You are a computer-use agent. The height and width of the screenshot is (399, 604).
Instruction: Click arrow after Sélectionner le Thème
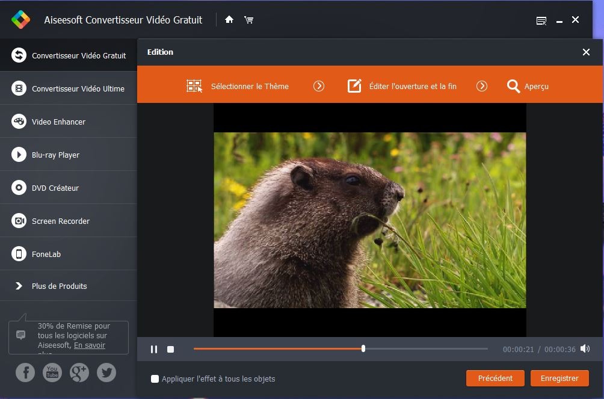[x=319, y=86]
